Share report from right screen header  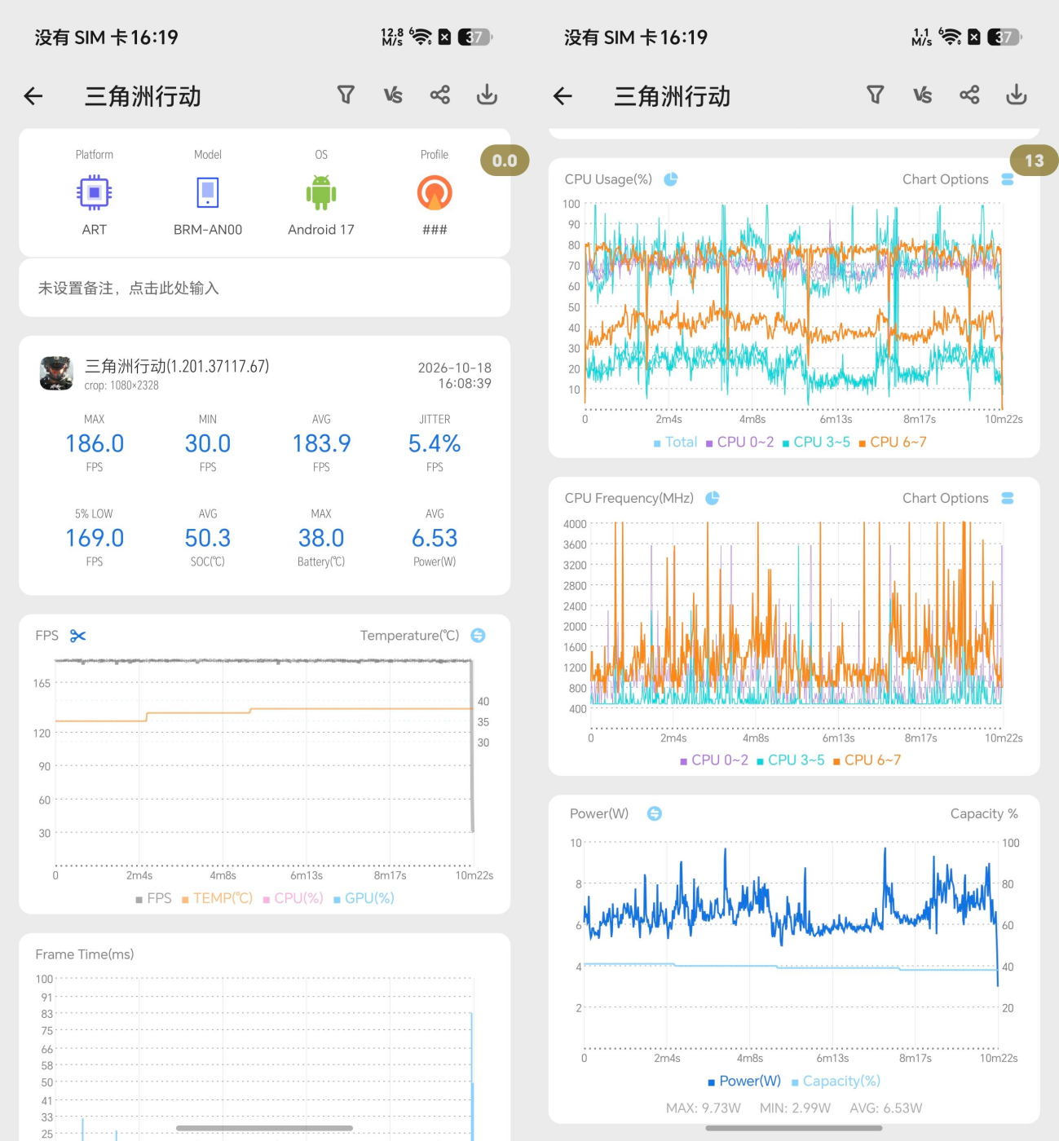pyautogui.click(x=969, y=95)
